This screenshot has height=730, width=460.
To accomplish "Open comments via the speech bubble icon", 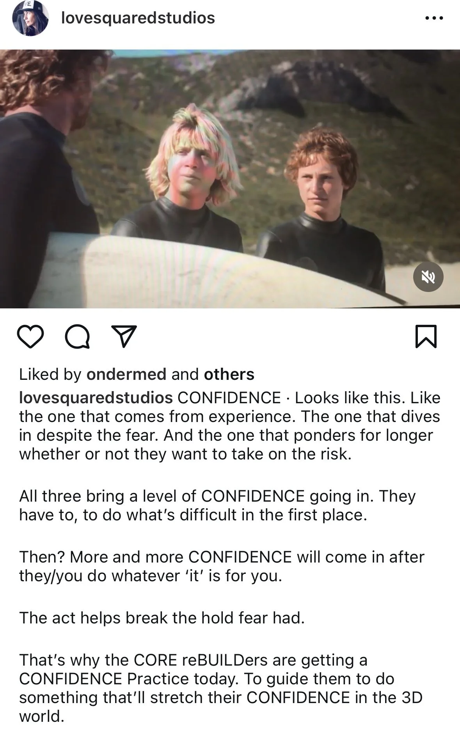I will click(78, 337).
